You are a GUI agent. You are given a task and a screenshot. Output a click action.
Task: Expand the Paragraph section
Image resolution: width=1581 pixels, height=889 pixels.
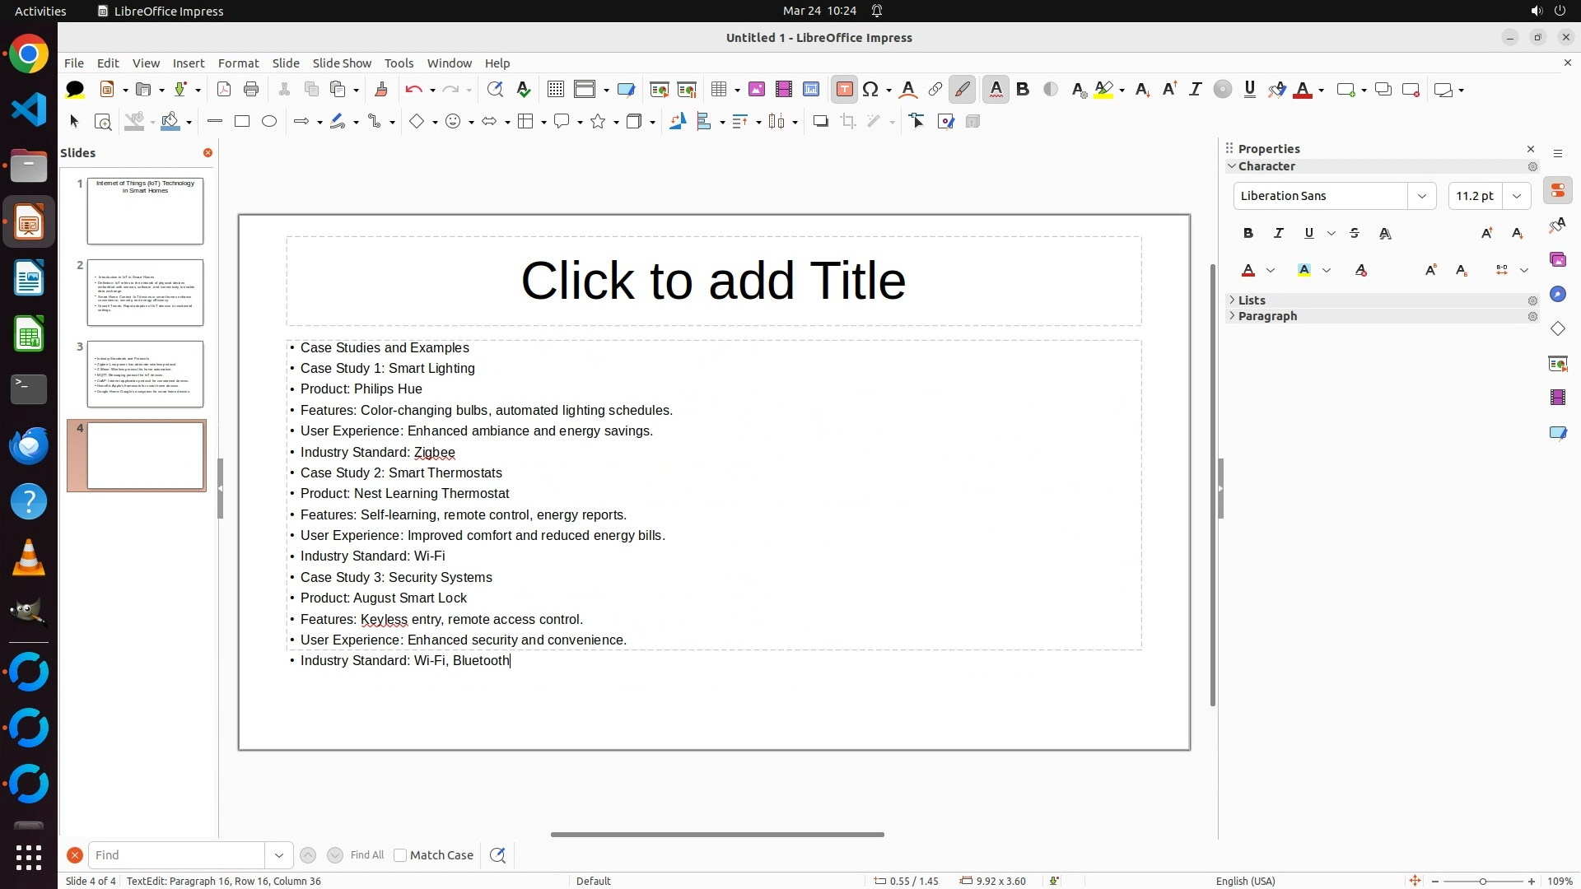point(1266,316)
